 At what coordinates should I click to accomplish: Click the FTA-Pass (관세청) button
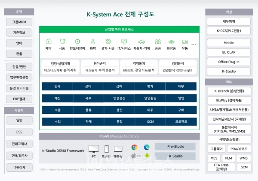tap(221, 167)
